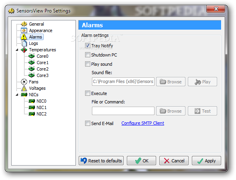Click the General settings sun icon
This screenshot has width=236, height=180.
[24, 24]
